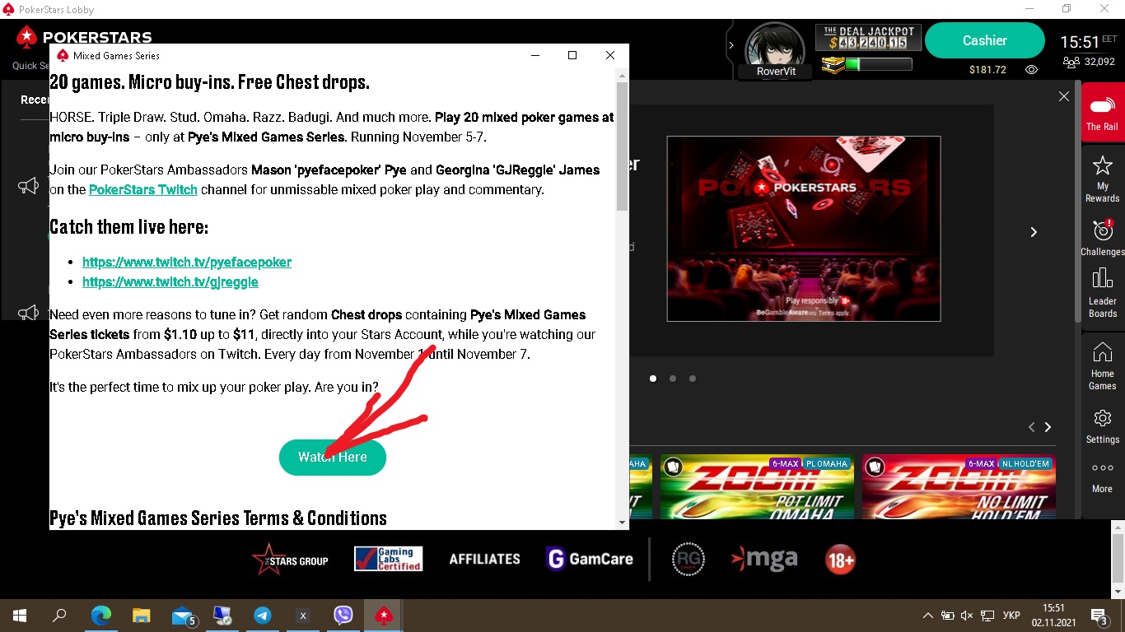
Task: Open My Rewards star icon
Action: pos(1102,165)
